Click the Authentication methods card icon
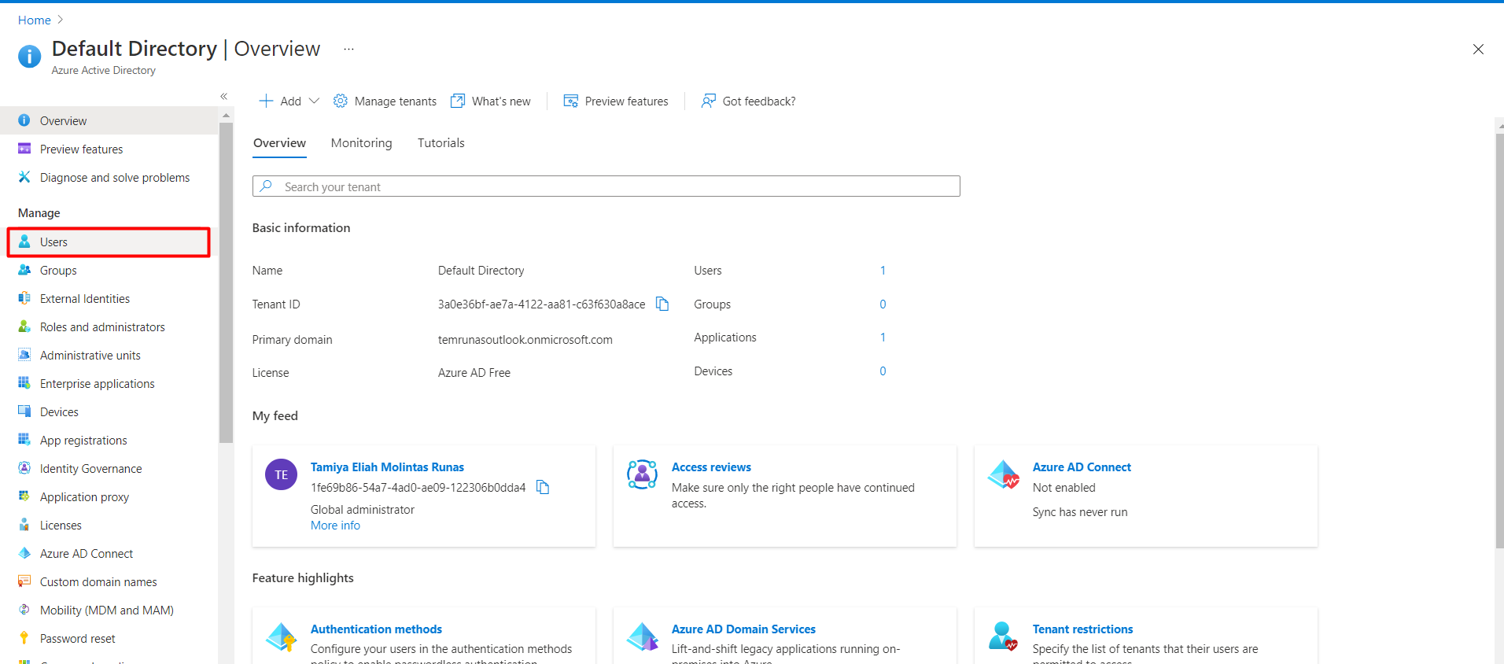Viewport: 1504px width, 664px height. pyautogui.click(x=282, y=636)
